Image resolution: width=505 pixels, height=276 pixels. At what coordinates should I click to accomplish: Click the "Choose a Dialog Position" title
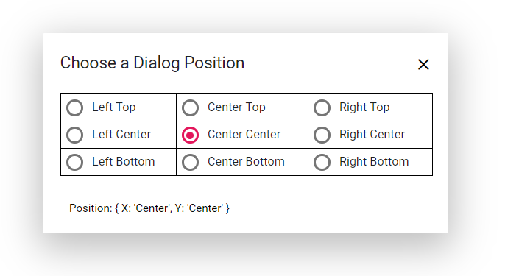(152, 63)
